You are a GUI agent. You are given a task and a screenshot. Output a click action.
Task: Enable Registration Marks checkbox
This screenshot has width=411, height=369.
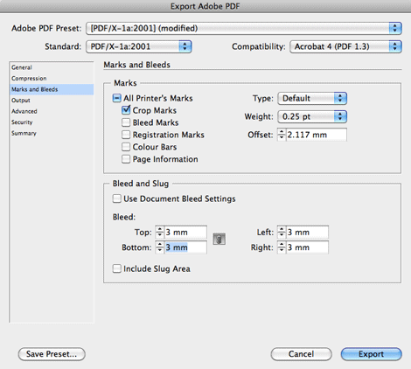(126, 135)
